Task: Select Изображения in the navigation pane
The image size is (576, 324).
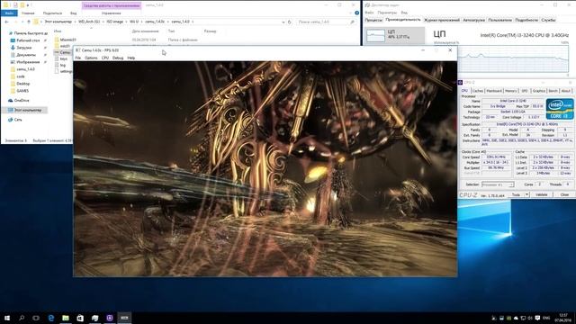Action: [x=28, y=62]
